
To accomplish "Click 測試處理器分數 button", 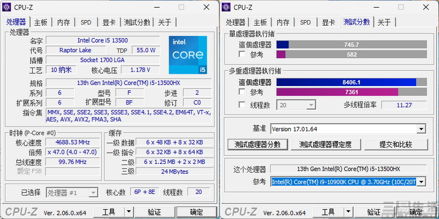I will click(258, 145).
